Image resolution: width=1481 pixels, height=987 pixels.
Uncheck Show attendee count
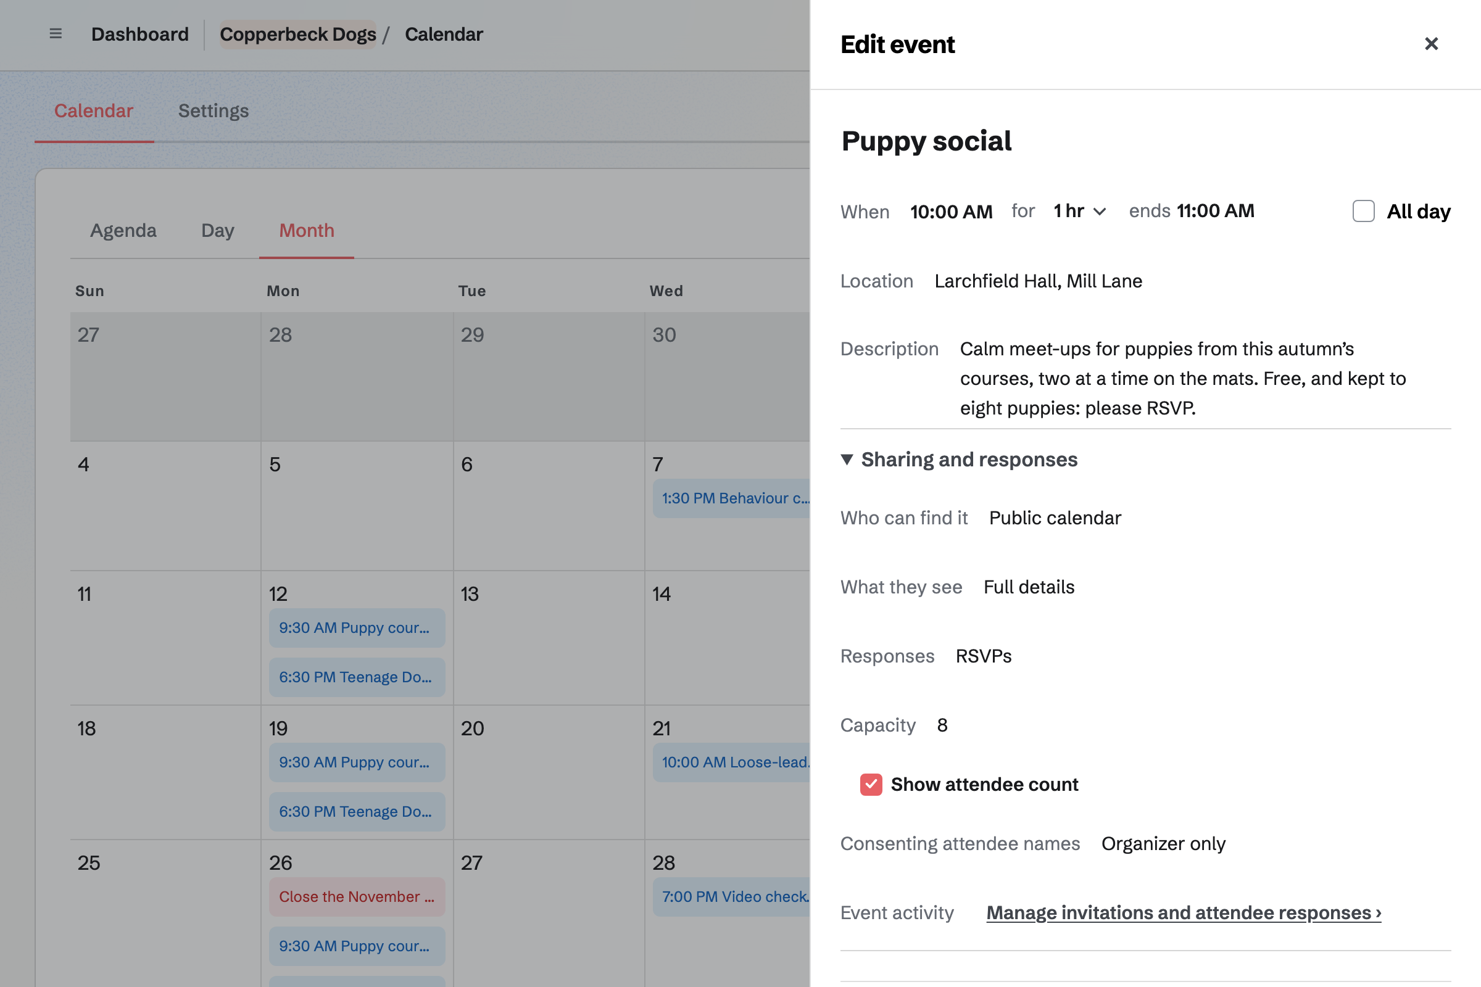tap(871, 784)
